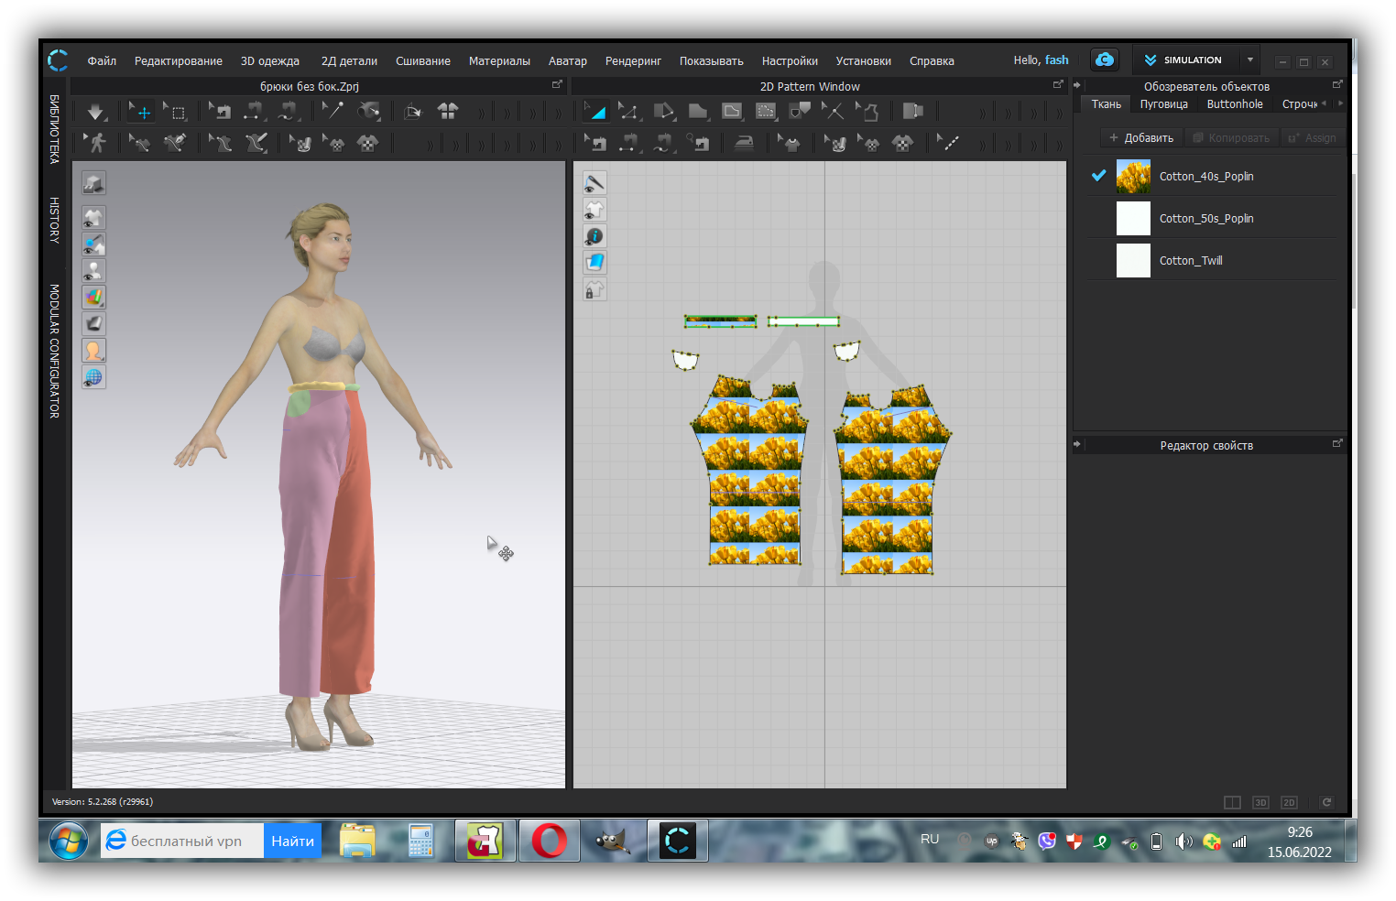Click the avatar head icon in 3D sidebar
The width and height of the screenshot is (1396, 901).
[x=93, y=350]
